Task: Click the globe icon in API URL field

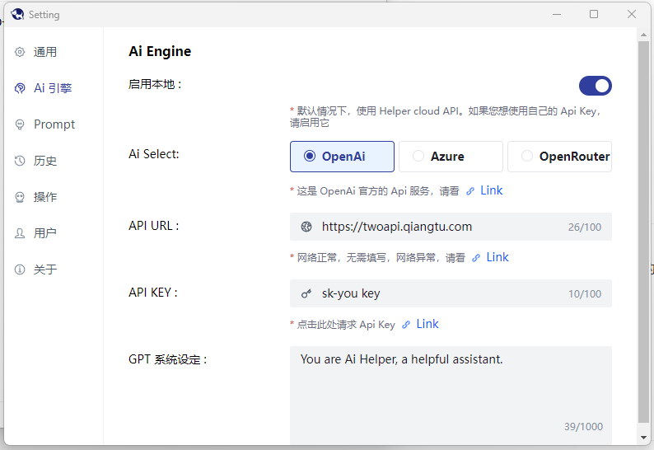Action: coord(306,227)
